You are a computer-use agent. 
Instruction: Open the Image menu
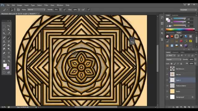[19, 5]
